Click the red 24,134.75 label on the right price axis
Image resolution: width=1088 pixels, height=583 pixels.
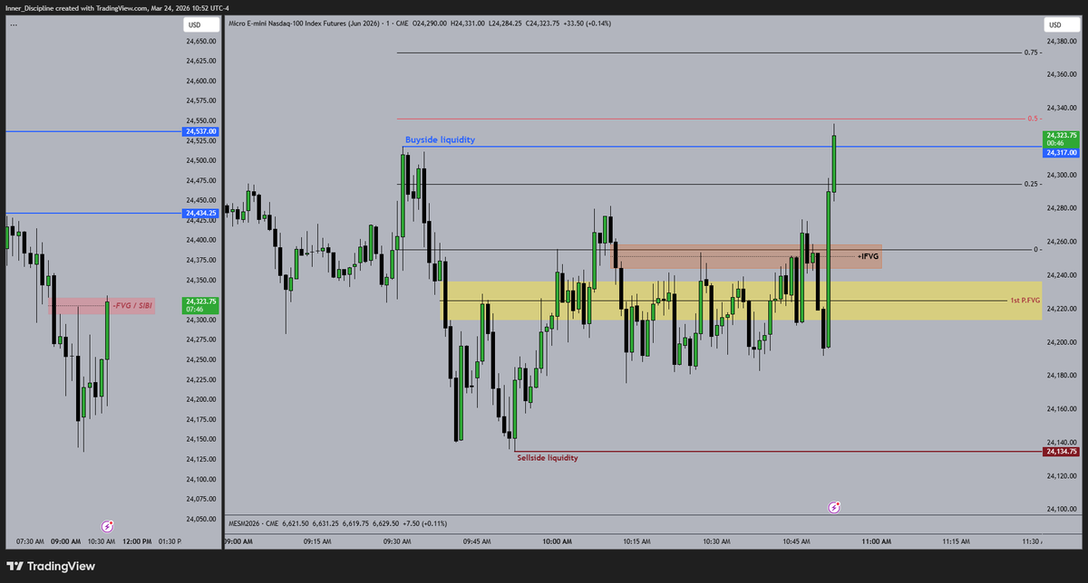pos(1062,449)
